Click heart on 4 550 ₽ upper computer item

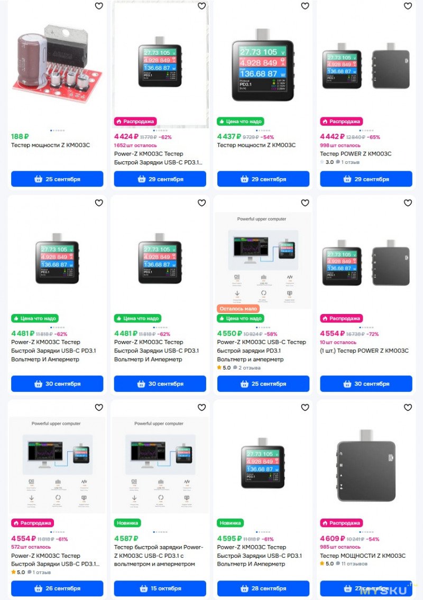click(x=305, y=203)
